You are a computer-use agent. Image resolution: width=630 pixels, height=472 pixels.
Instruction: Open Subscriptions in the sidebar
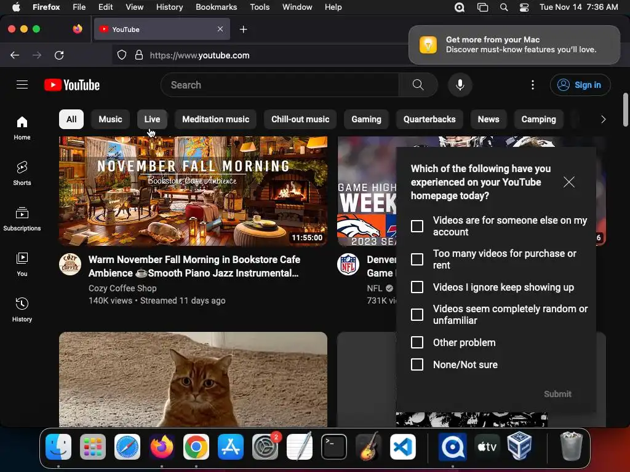coord(22,219)
